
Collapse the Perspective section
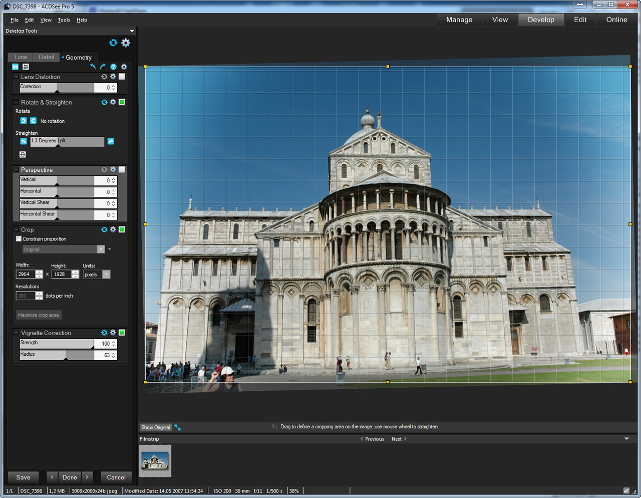pos(16,170)
